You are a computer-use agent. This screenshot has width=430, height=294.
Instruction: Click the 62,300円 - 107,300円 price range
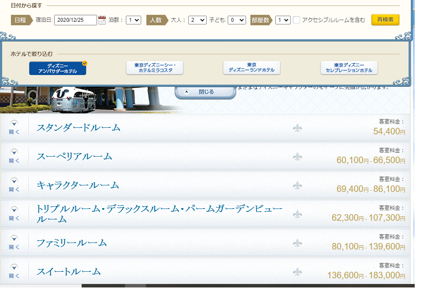[x=368, y=218]
